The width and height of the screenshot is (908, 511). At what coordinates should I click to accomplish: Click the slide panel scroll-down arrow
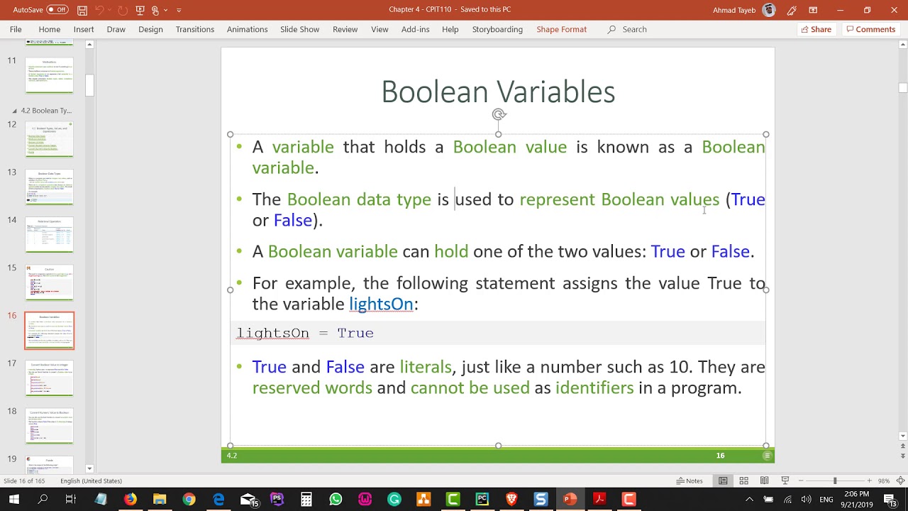(x=89, y=468)
